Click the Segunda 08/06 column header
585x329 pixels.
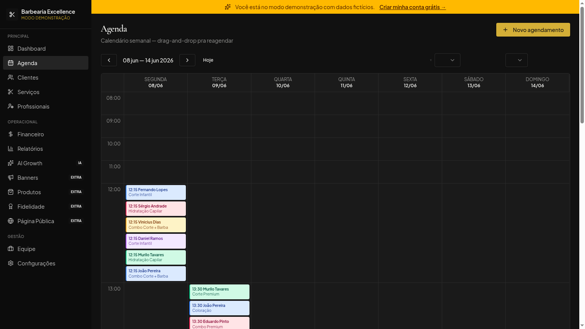[x=156, y=82]
